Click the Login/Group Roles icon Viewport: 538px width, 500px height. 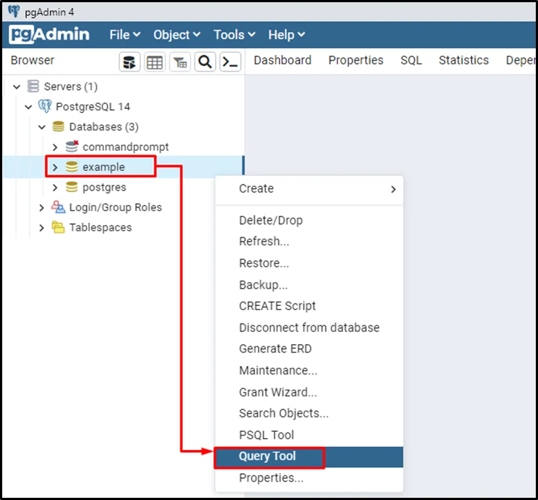click(x=58, y=207)
